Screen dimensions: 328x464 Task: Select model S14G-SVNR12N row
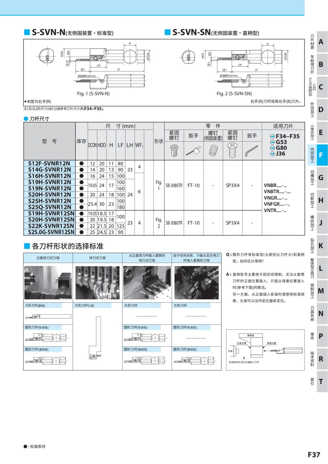49,170
